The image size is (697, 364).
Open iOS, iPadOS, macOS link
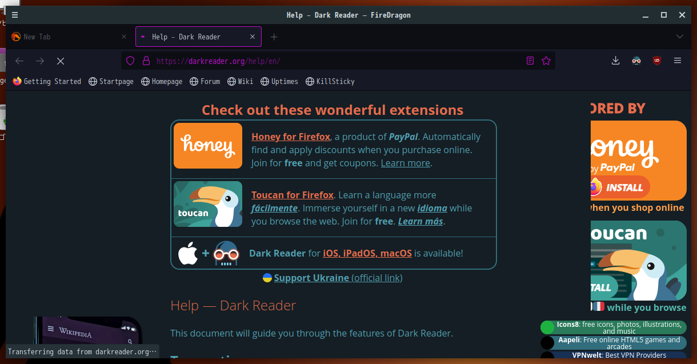[367, 253]
